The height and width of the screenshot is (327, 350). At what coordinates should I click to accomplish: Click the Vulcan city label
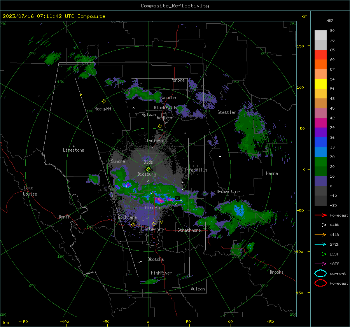click(198, 289)
